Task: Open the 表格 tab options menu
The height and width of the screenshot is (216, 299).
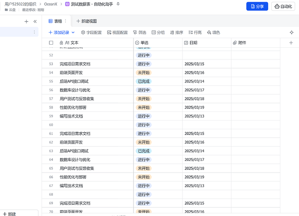Action: [65, 21]
